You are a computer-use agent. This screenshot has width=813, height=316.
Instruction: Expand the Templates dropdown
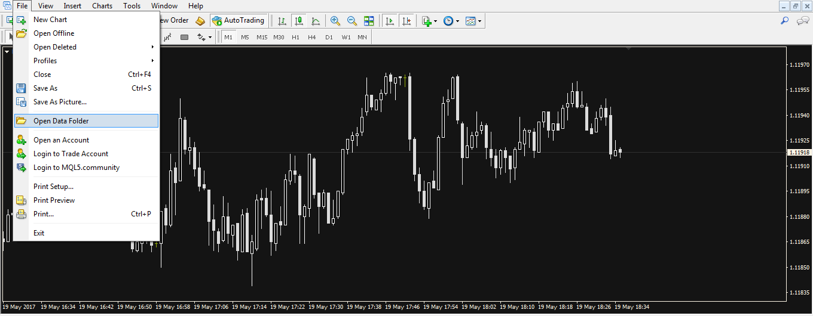pyautogui.click(x=473, y=21)
